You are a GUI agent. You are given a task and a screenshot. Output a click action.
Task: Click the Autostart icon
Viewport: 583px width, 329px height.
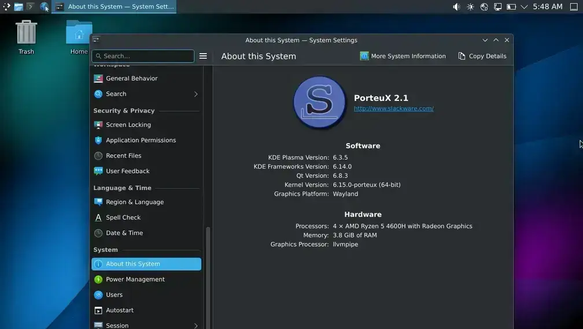(98, 311)
